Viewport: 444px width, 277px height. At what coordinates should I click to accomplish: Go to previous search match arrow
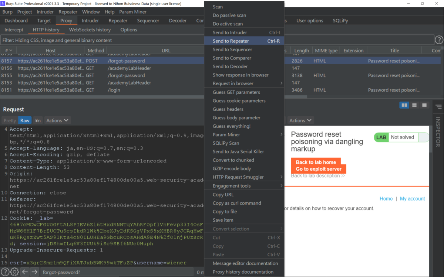tap(25, 272)
